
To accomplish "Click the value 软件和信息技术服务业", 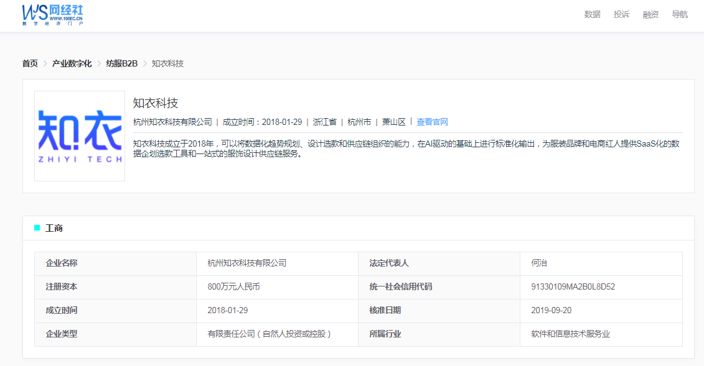I will point(571,334).
